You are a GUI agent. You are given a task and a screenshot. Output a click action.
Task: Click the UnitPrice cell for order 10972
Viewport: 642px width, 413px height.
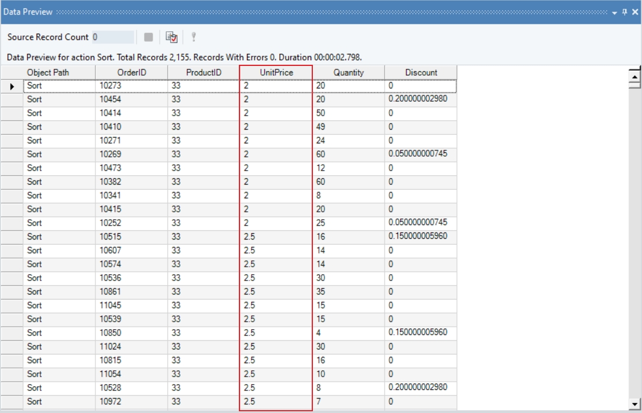276,401
